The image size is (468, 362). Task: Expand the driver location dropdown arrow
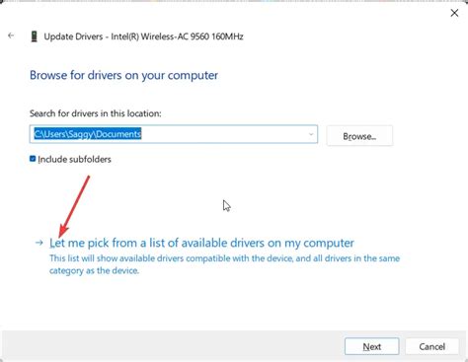311,134
